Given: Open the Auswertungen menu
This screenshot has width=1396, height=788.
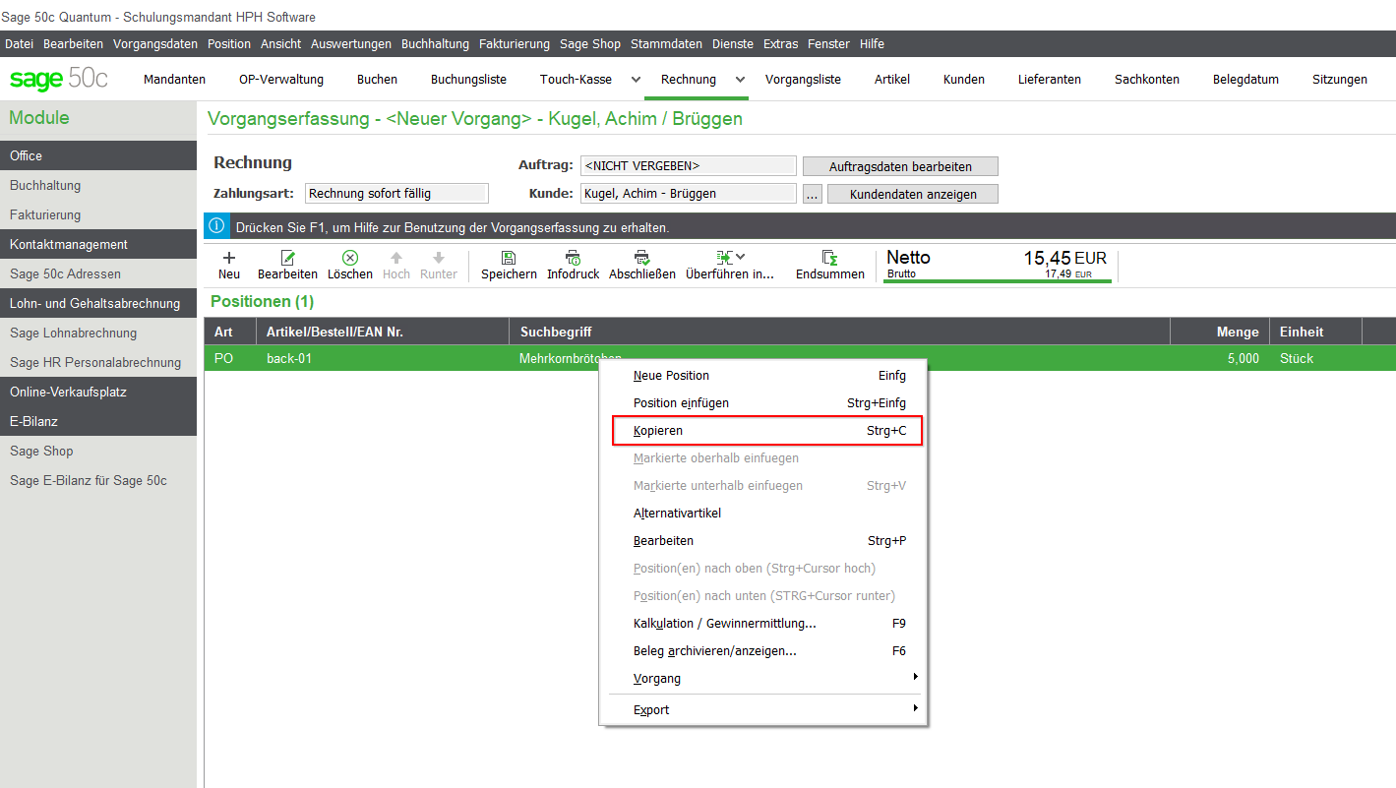Looking at the screenshot, I should click(x=351, y=44).
